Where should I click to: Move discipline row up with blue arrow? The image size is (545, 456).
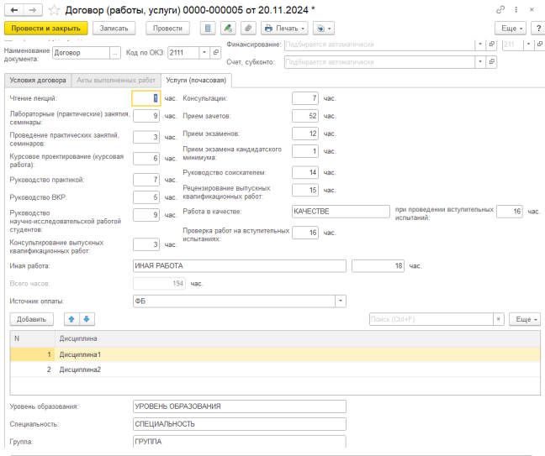click(71, 319)
